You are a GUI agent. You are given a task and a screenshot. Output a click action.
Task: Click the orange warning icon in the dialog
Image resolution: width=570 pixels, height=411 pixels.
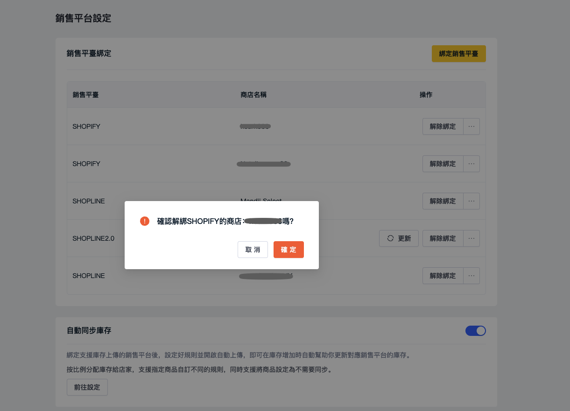click(x=145, y=221)
